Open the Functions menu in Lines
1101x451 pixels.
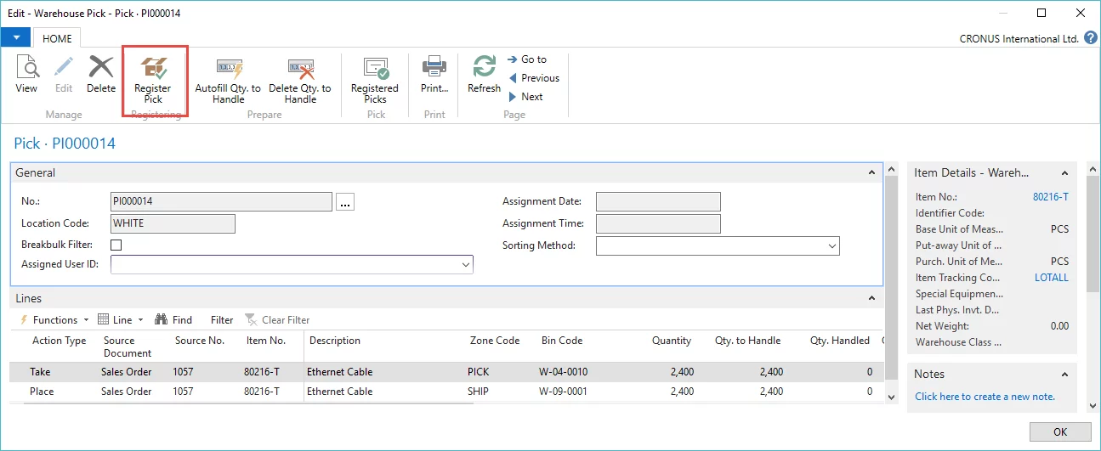[x=54, y=320]
